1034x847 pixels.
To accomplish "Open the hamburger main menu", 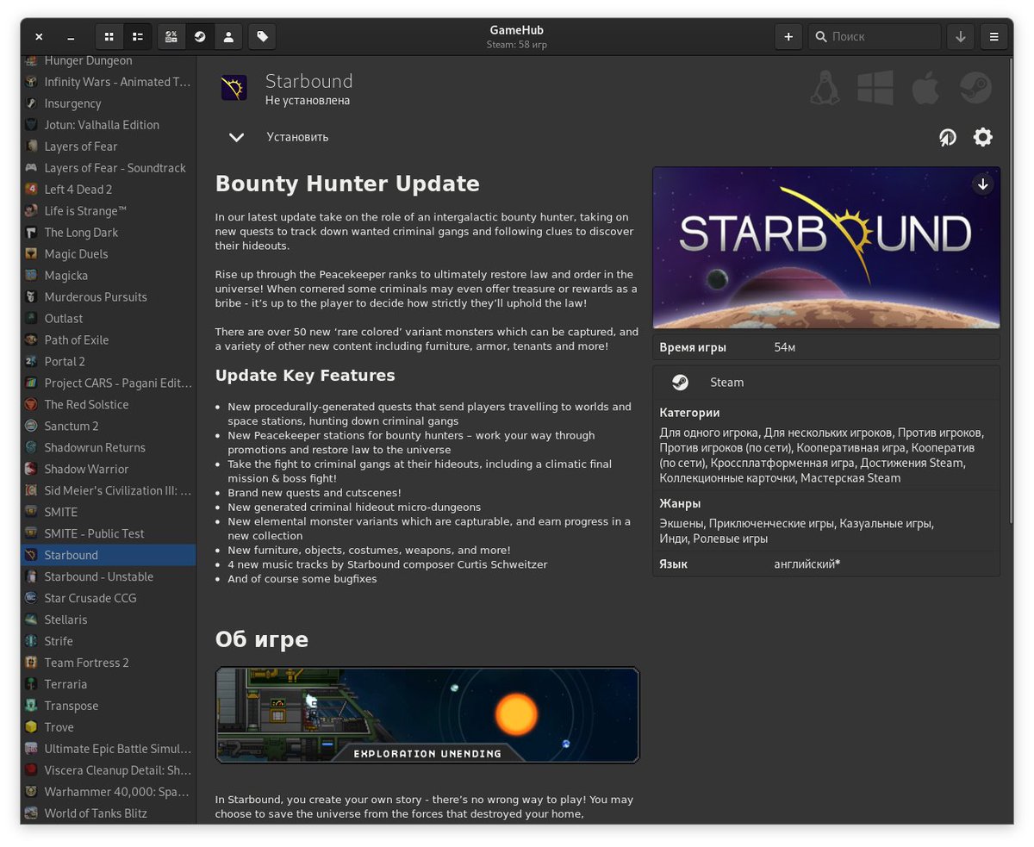I will [x=994, y=37].
